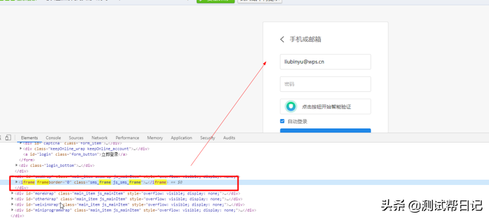Viewport: 489px width, 218px height.
Task: Toggle the 自动登录 checkbox
Action: (282, 121)
